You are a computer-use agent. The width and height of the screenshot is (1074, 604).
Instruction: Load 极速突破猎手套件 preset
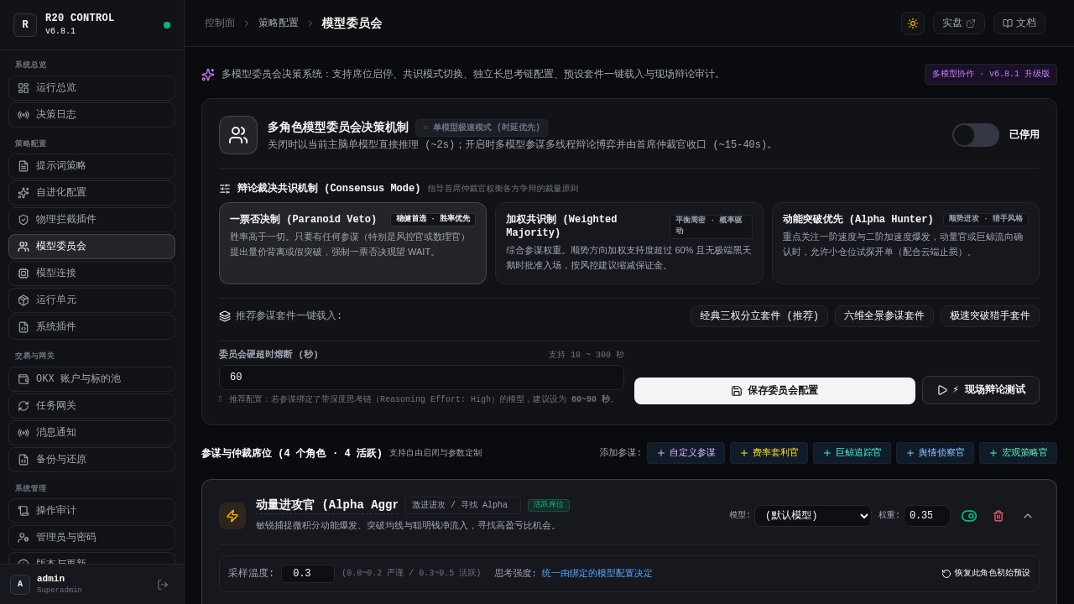[x=990, y=316]
